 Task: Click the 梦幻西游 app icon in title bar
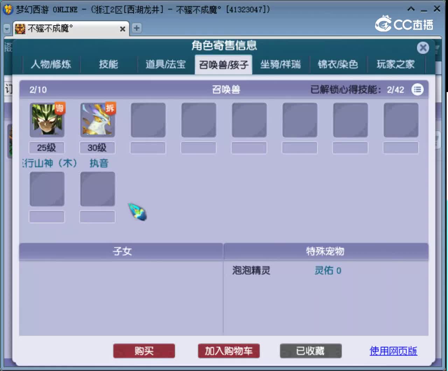(x=8, y=9)
